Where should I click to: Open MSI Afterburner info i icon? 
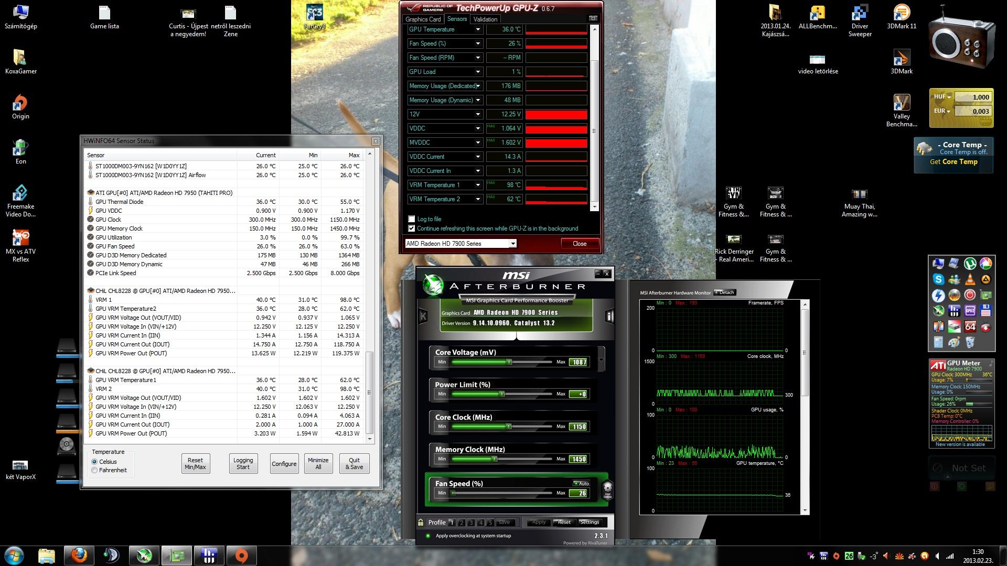pos(609,316)
